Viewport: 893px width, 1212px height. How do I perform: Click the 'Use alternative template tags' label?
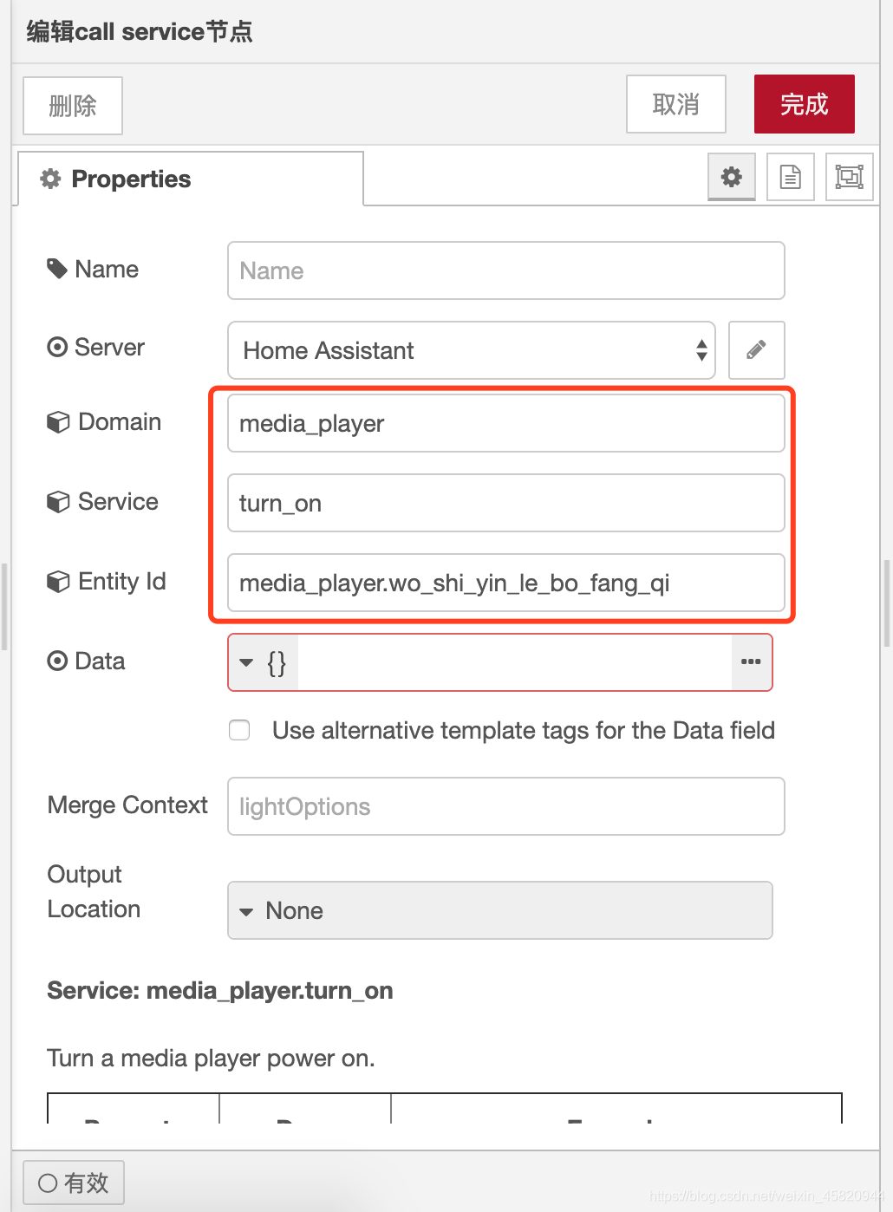pos(524,730)
